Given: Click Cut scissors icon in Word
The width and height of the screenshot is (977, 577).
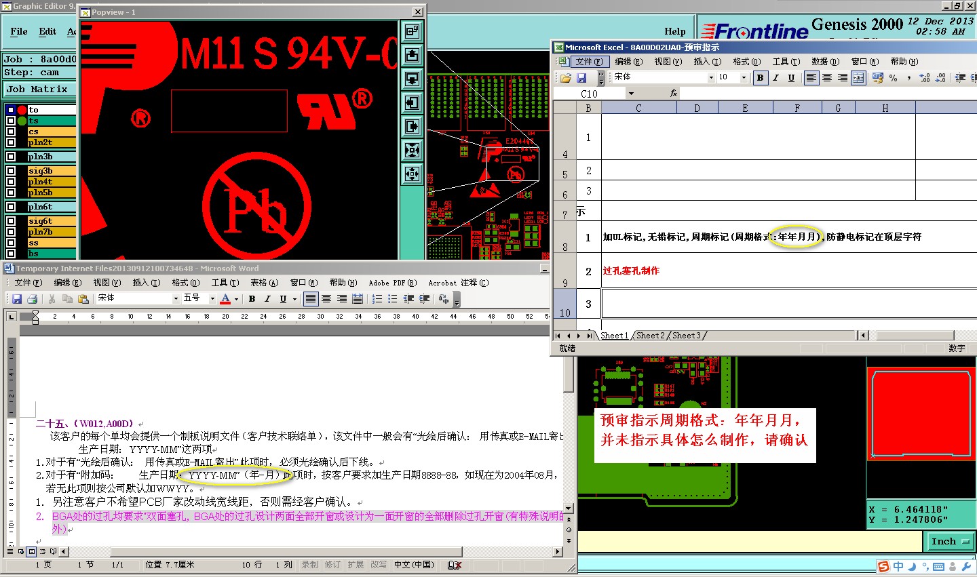Looking at the screenshot, I should click(x=52, y=298).
